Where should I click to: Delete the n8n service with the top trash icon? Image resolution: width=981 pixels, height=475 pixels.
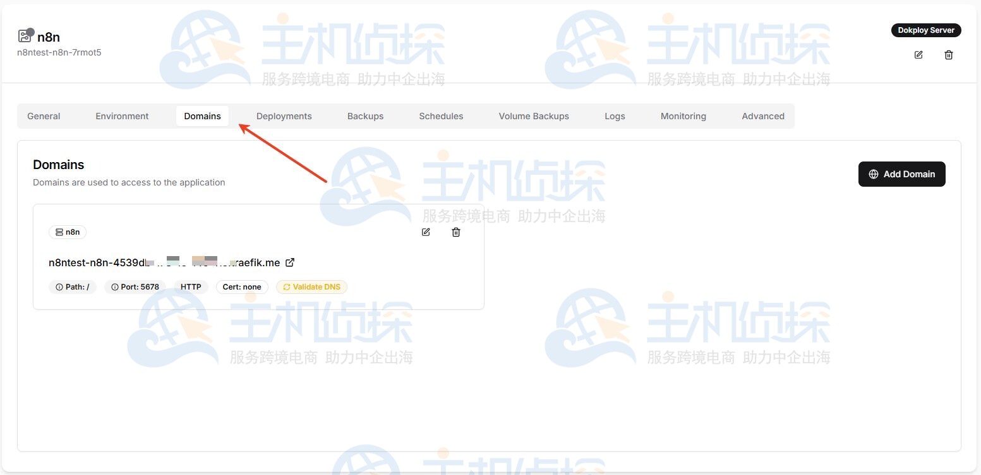pyautogui.click(x=948, y=55)
